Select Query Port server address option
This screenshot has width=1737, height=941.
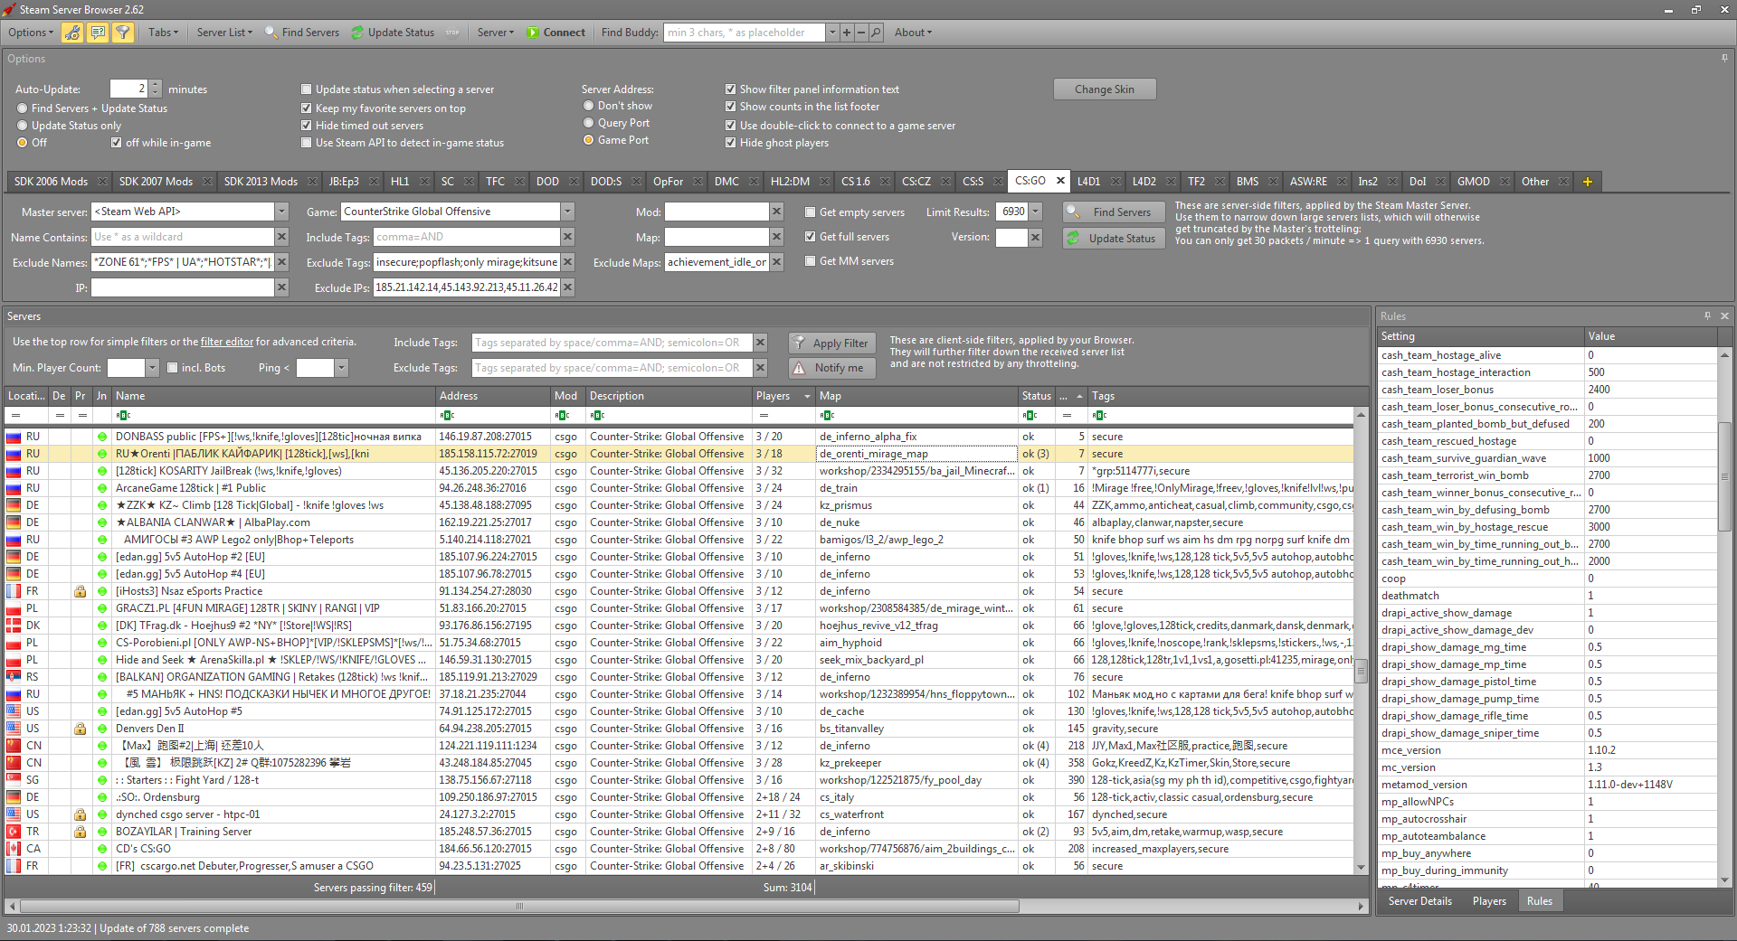click(x=589, y=123)
